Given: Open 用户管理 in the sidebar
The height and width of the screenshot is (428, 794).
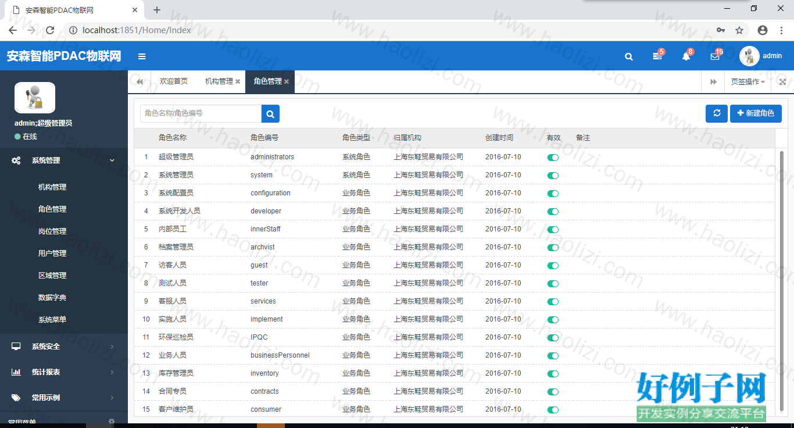Looking at the screenshot, I should click(52, 254).
